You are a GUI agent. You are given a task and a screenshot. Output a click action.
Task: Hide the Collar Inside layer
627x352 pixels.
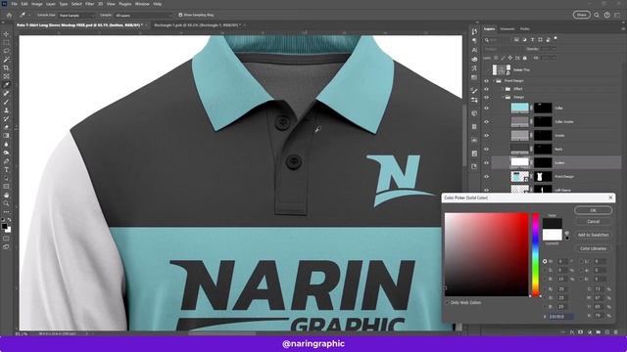coord(486,121)
